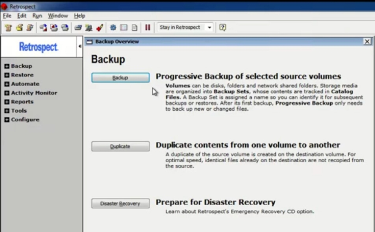The height and width of the screenshot is (232, 375).
Task: Open the File menu
Action: tap(7, 16)
